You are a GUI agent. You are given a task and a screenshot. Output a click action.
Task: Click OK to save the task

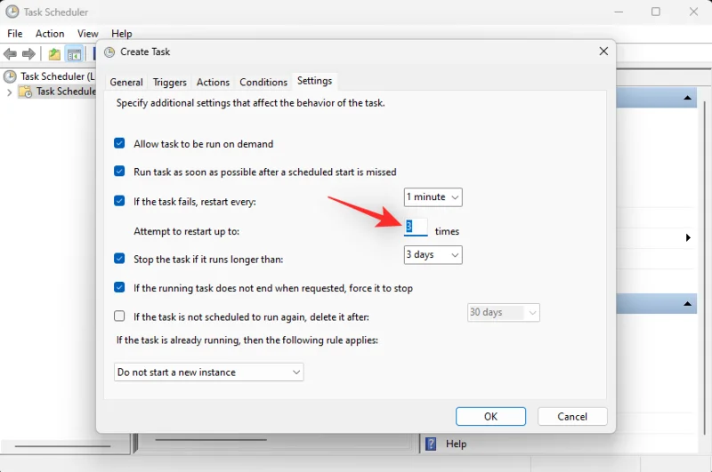(x=490, y=416)
